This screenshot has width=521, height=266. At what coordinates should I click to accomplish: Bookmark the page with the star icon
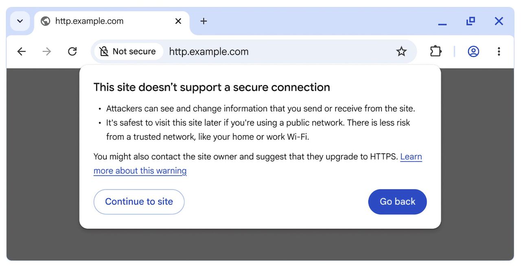coord(401,51)
